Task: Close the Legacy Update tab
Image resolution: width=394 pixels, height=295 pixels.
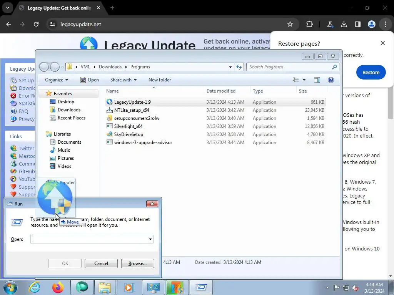Action: pyautogui.click(x=98, y=8)
